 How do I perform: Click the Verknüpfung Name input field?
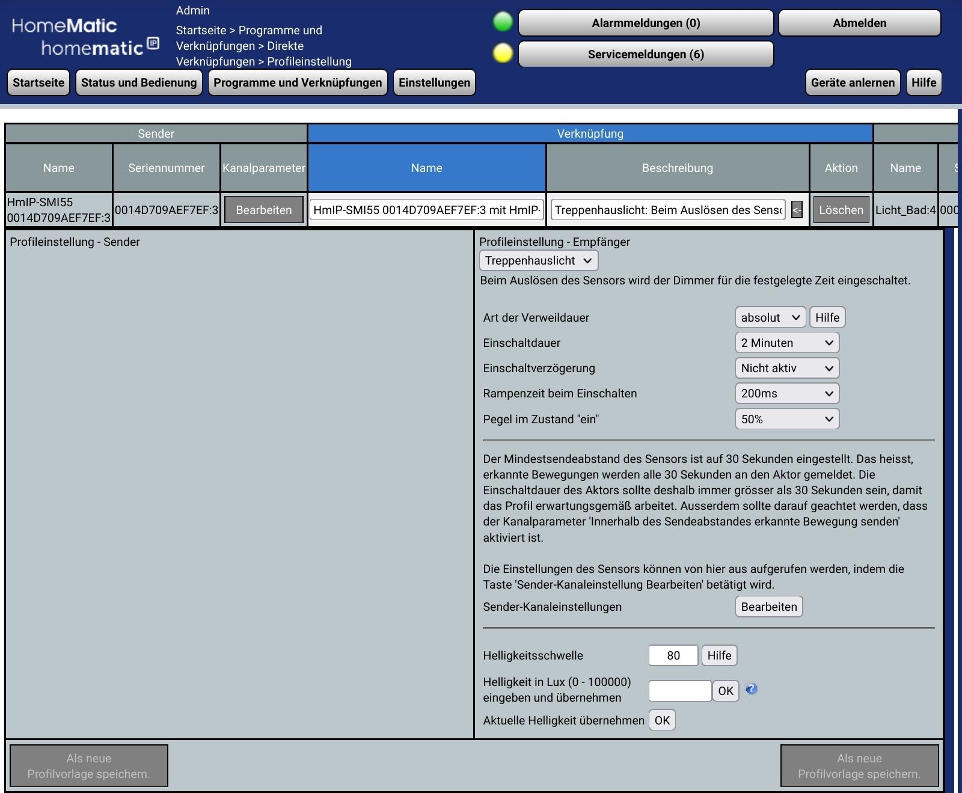pyautogui.click(x=427, y=210)
